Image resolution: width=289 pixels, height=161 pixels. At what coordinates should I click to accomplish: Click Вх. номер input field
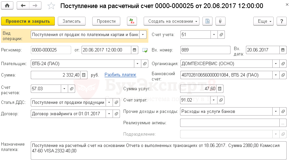205,50
